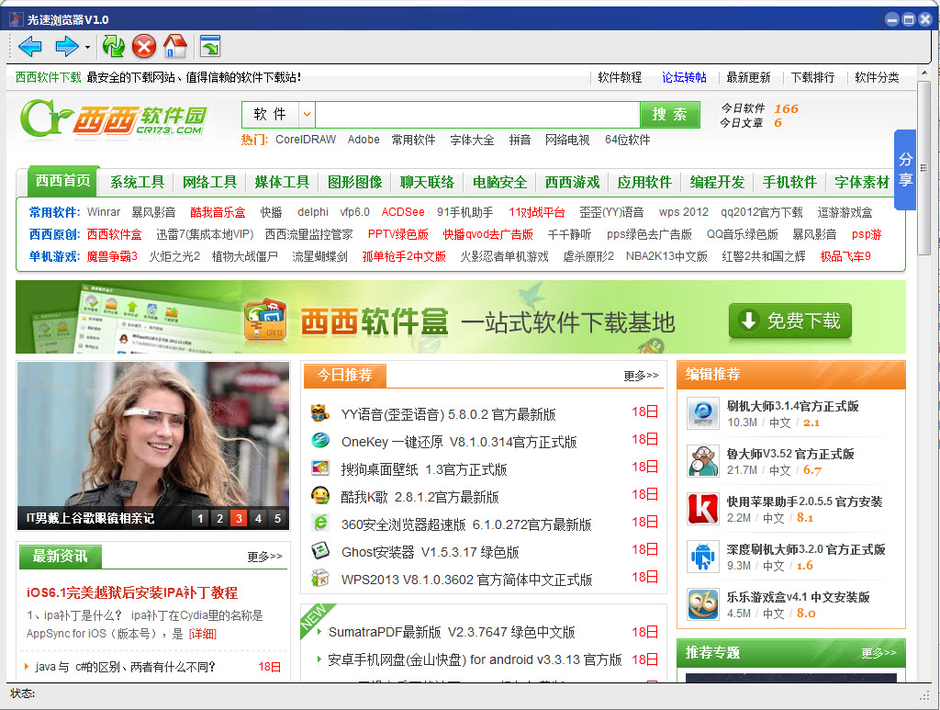Click the 快用苹果助手 red K icon
This screenshot has width=940, height=710.
coord(702,509)
